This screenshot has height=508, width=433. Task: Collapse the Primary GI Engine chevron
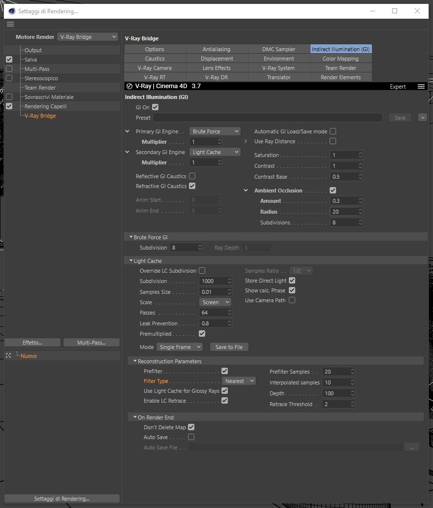(x=127, y=131)
